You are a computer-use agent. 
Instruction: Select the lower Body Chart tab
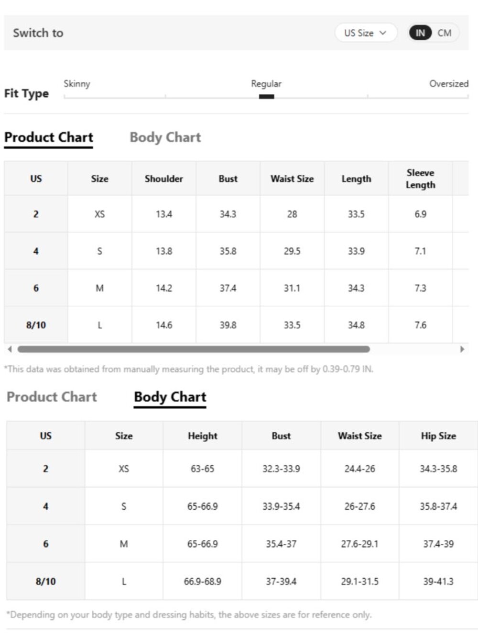coord(170,397)
